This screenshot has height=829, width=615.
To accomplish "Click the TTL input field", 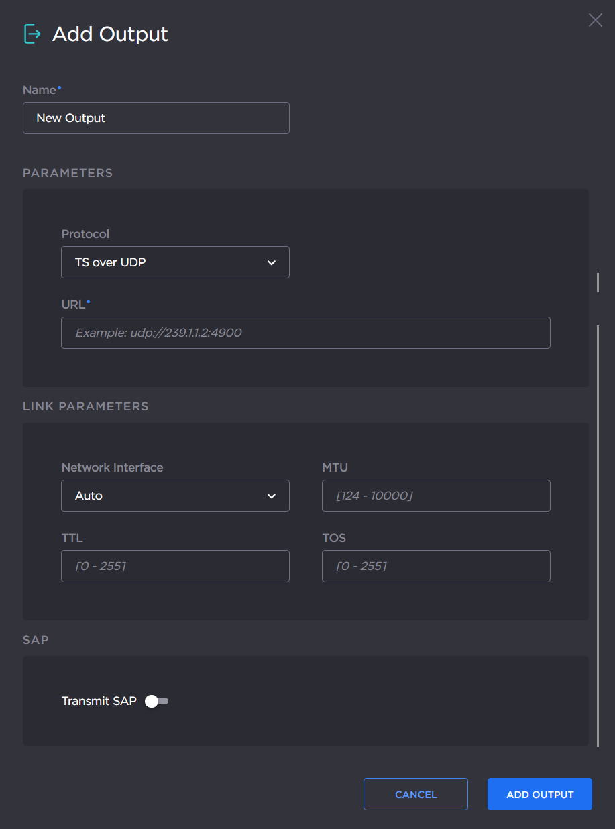I will (x=175, y=565).
